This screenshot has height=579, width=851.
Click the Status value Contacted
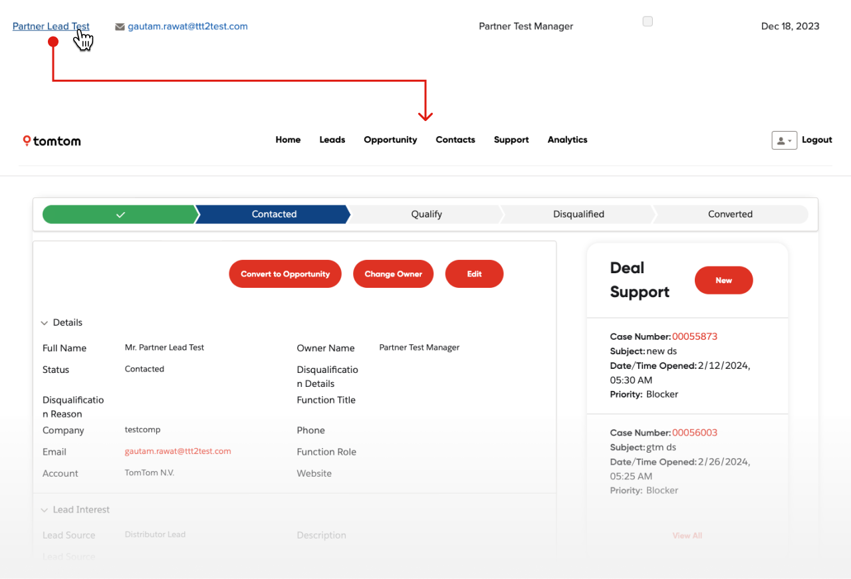[x=144, y=369]
